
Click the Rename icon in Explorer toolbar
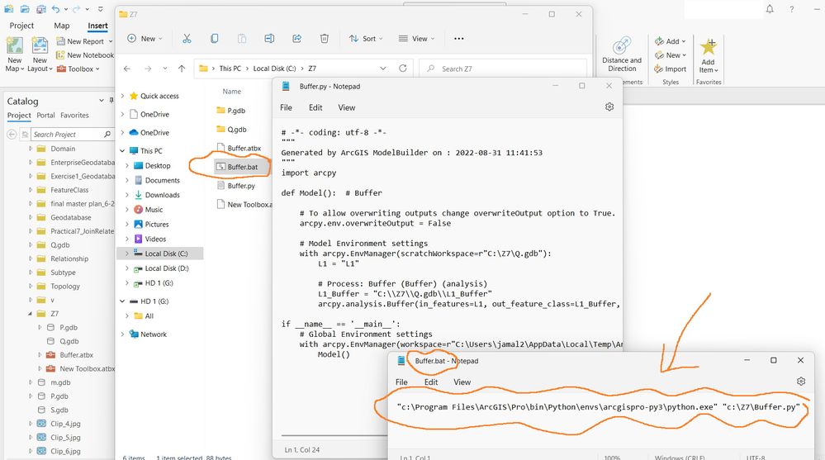pyautogui.click(x=269, y=39)
